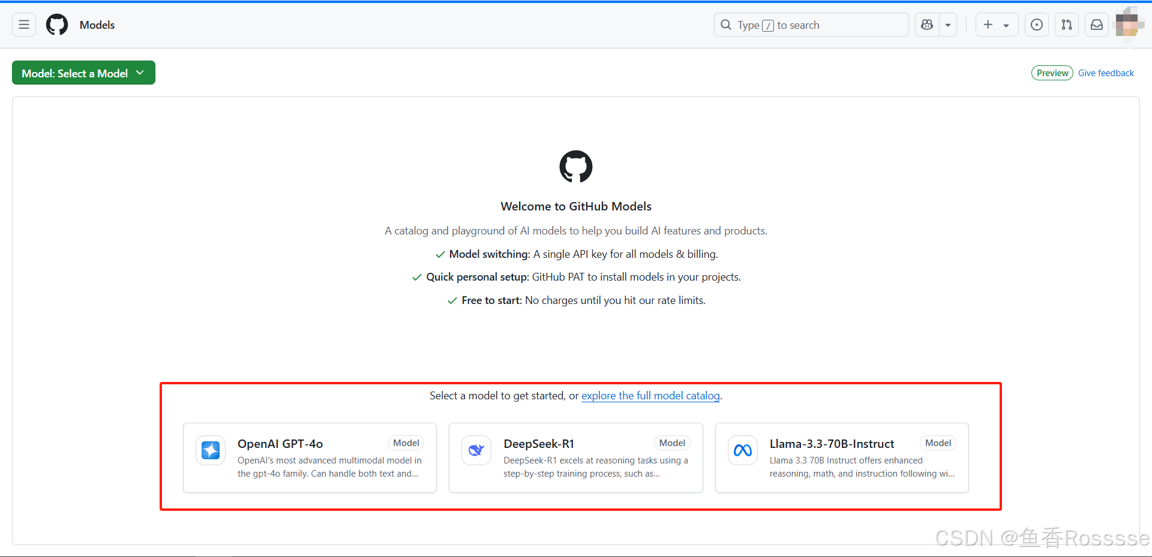This screenshot has height=557, width=1152.
Task: Click the Welcome to GitHub Models heading
Action: click(x=576, y=206)
